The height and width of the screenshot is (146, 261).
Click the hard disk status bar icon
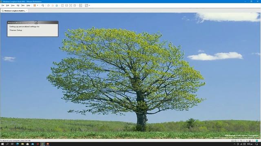(x=232, y=141)
